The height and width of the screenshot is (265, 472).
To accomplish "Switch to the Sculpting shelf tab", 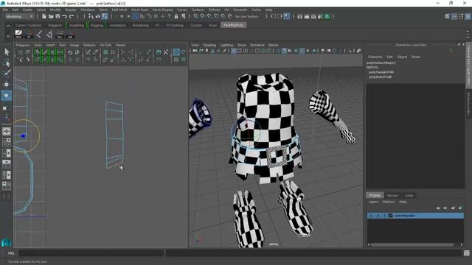I will coord(77,25).
